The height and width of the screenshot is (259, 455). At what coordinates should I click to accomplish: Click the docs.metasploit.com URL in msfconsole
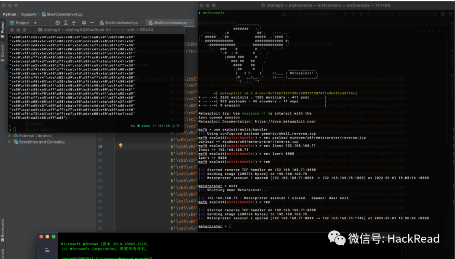(x=285, y=122)
